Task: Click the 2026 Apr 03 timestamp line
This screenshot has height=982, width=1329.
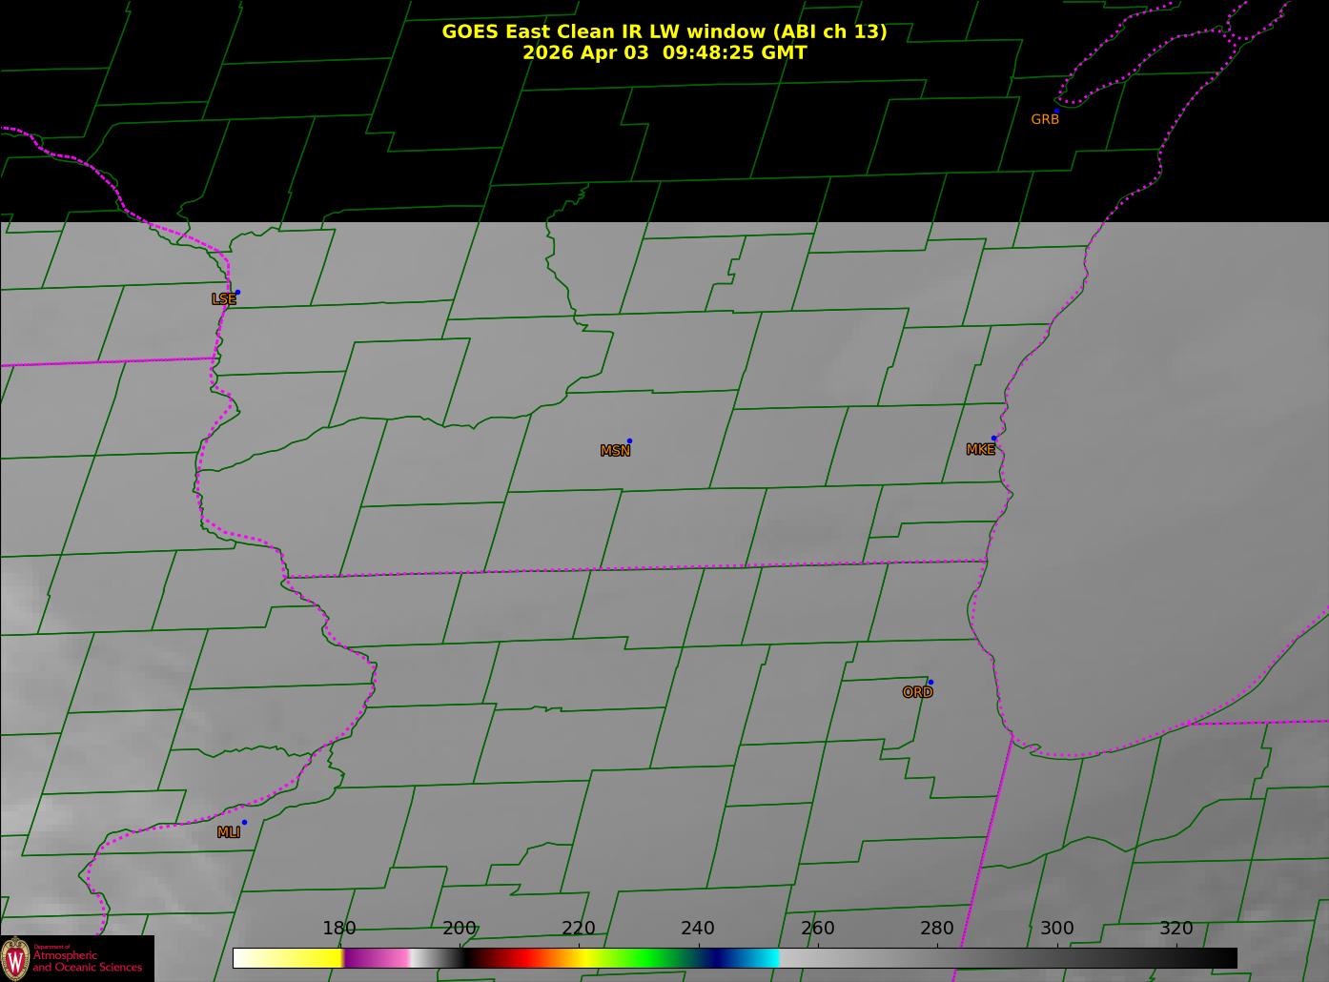Action: [x=664, y=52]
